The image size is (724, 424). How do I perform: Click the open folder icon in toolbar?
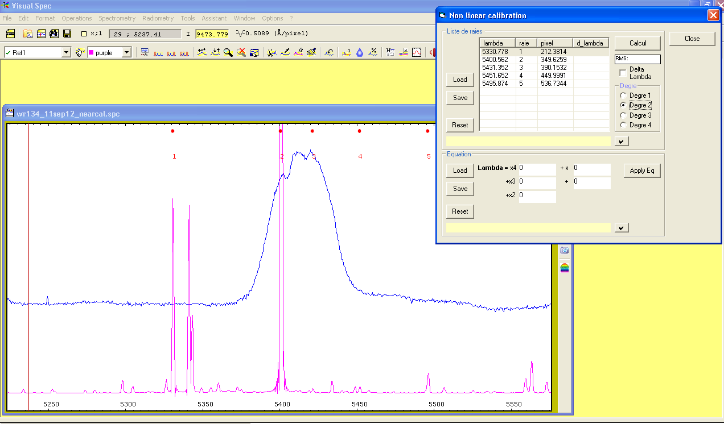pos(27,34)
